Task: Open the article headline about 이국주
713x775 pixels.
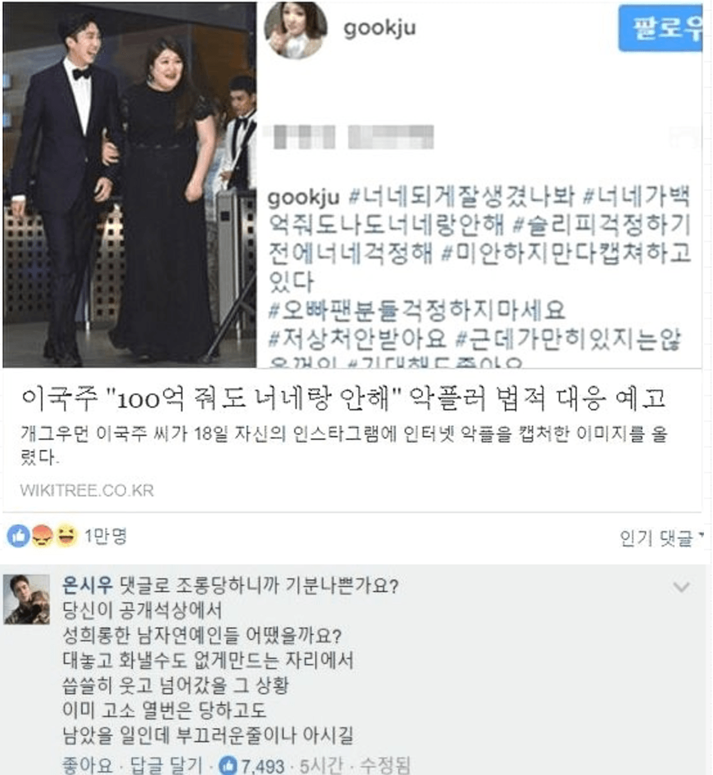Action: tap(343, 399)
